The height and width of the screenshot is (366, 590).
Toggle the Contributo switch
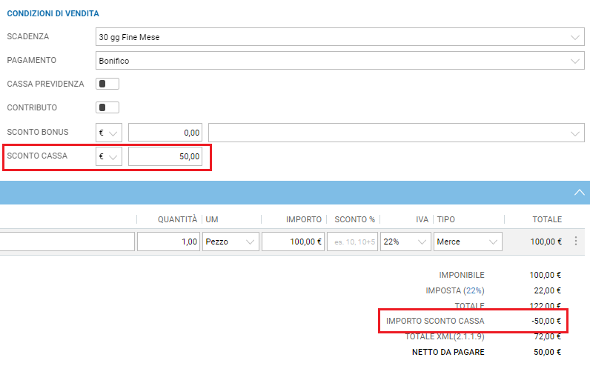[x=107, y=107]
